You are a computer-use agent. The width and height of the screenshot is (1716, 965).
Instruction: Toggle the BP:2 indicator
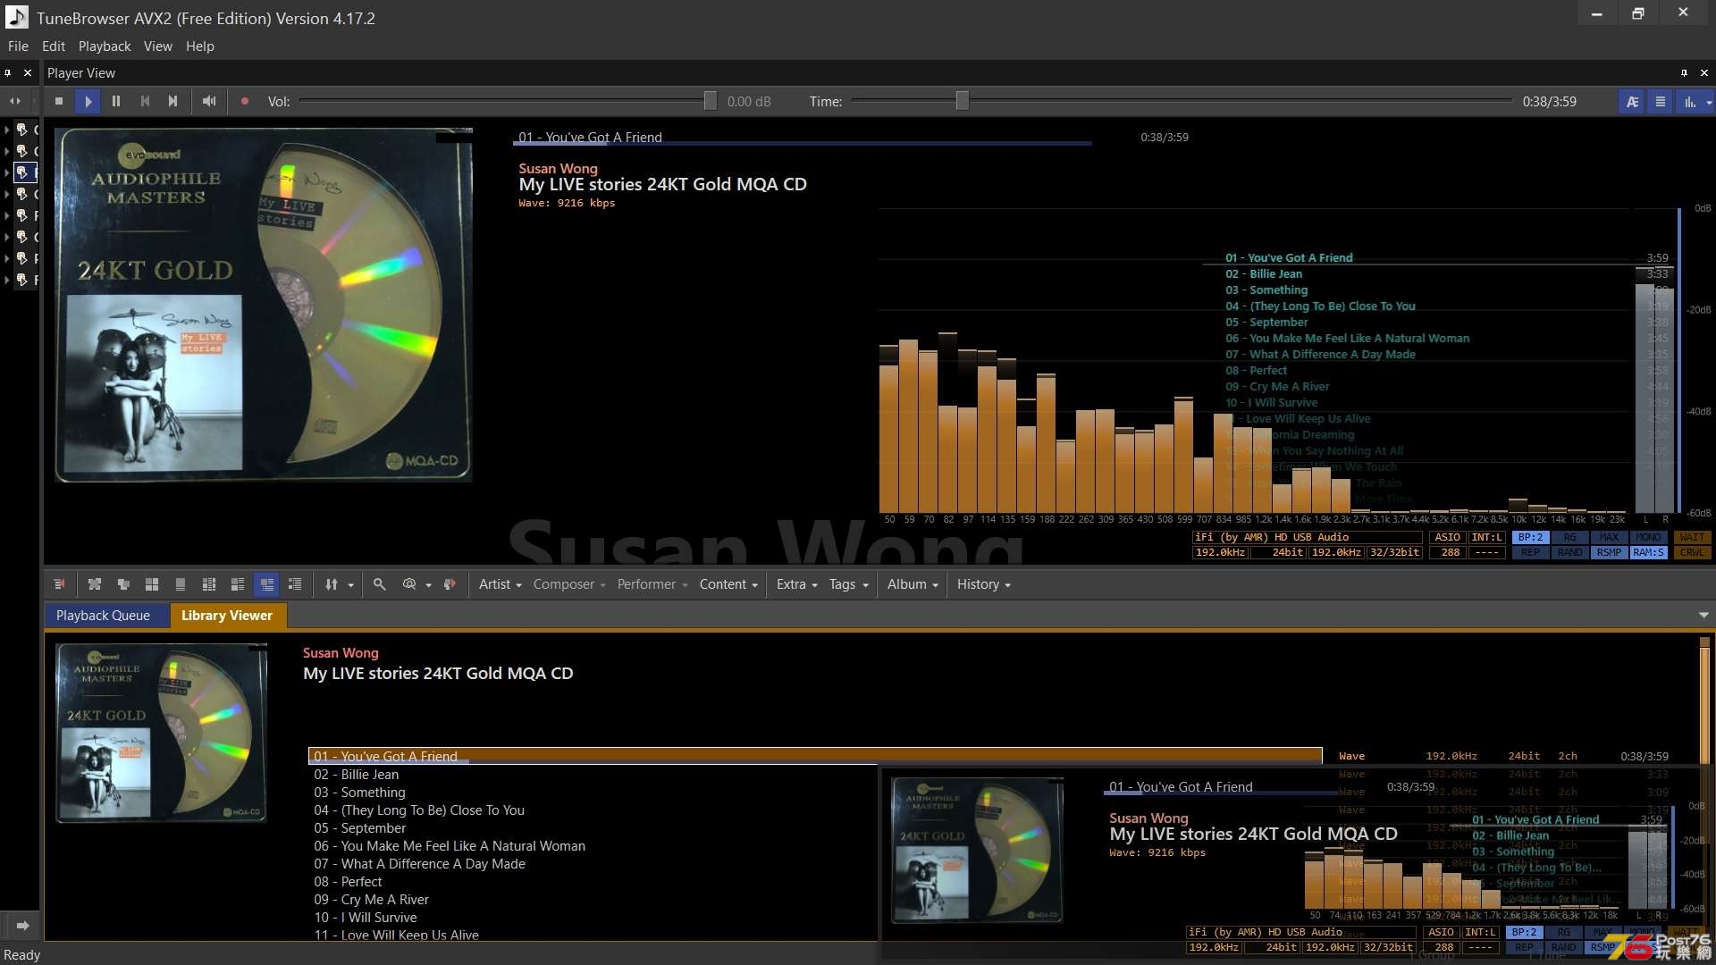click(1530, 538)
